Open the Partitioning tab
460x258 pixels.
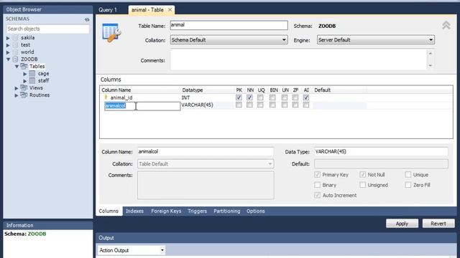(x=227, y=211)
